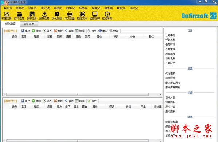The height and width of the screenshot is (142, 218).
Task: Open the 系统(S) menu
Action: pos(8,8)
